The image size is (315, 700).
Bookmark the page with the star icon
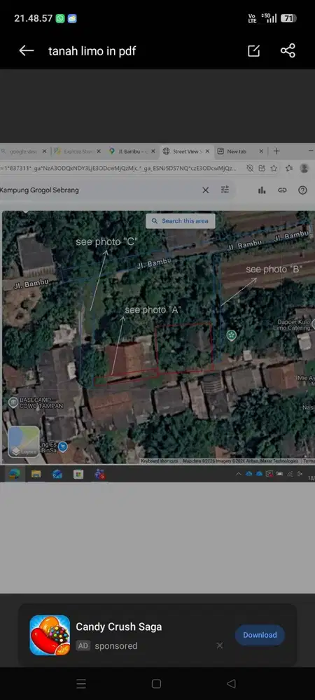(274, 168)
